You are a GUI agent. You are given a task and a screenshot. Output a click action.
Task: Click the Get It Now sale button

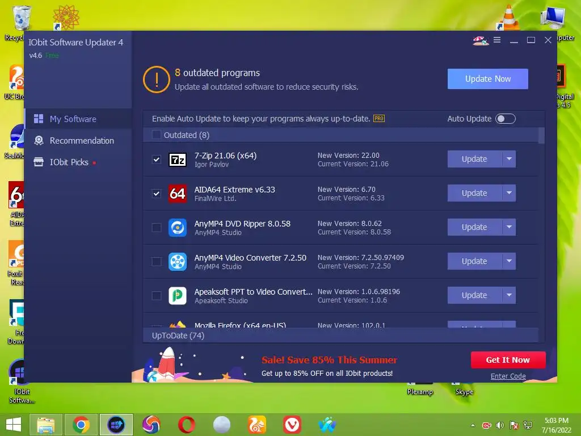(508, 360)
